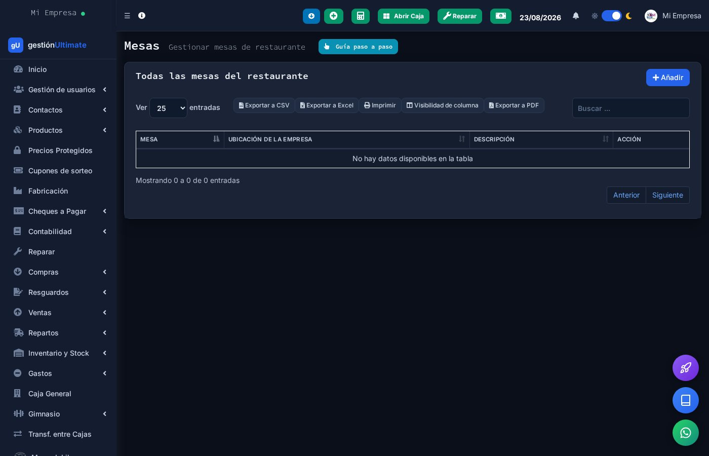Image resolution: width=709 pixels, height=456 pixels.
Task: Click the Imprimir button
Action: [x=380, y=105]
